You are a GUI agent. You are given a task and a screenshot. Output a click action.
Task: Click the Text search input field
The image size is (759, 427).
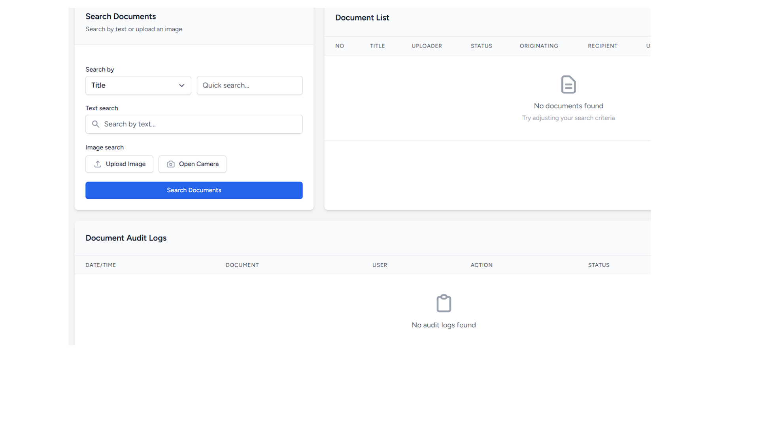pos(194,124)
